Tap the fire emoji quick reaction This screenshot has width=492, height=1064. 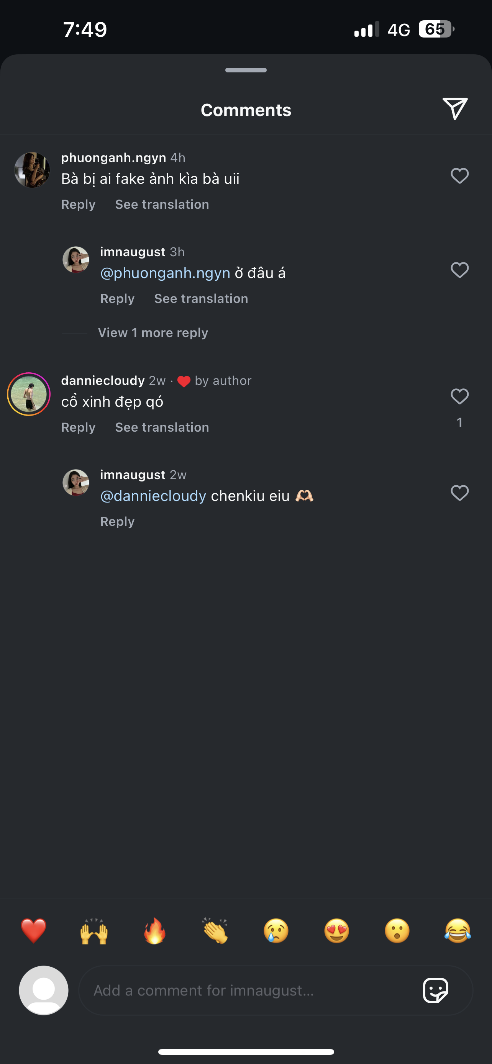click(x=154, y=931)
